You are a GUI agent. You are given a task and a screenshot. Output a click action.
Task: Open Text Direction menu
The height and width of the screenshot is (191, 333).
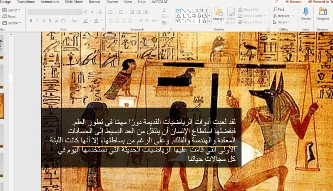coord(165,10)
